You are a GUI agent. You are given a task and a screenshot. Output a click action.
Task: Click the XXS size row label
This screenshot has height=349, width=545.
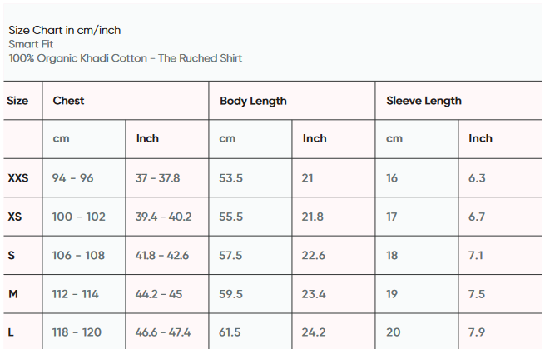click(18, 178)
